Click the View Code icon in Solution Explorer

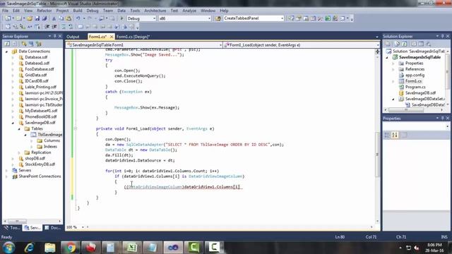(x=414, y=44)
